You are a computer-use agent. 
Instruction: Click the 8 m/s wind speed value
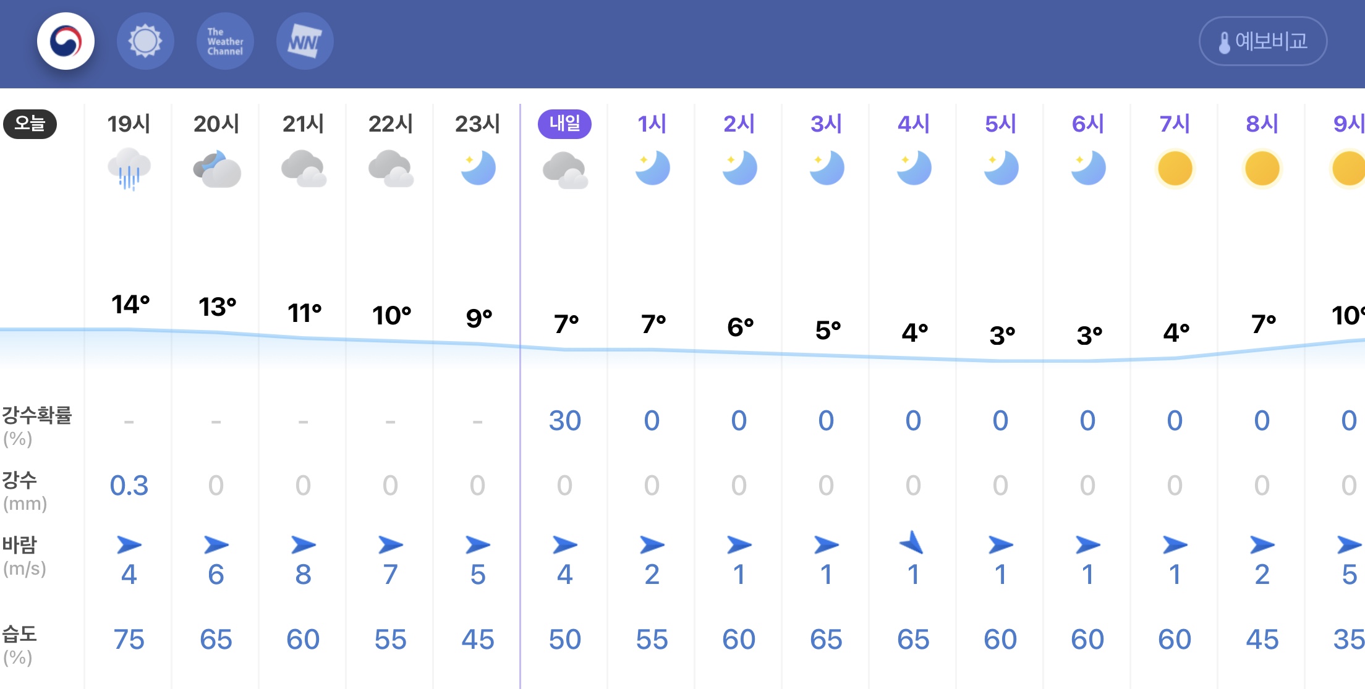[303, 575]
